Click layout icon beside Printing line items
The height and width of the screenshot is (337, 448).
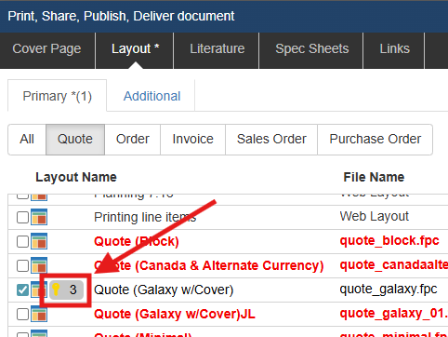point(39,217)
